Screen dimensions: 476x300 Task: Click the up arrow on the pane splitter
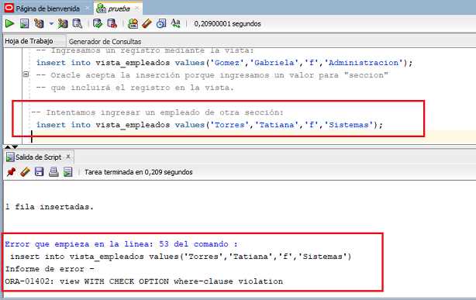[9, 147]
